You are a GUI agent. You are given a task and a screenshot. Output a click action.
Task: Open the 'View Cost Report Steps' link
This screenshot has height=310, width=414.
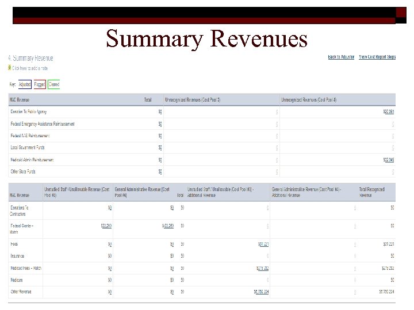(377, 57)
